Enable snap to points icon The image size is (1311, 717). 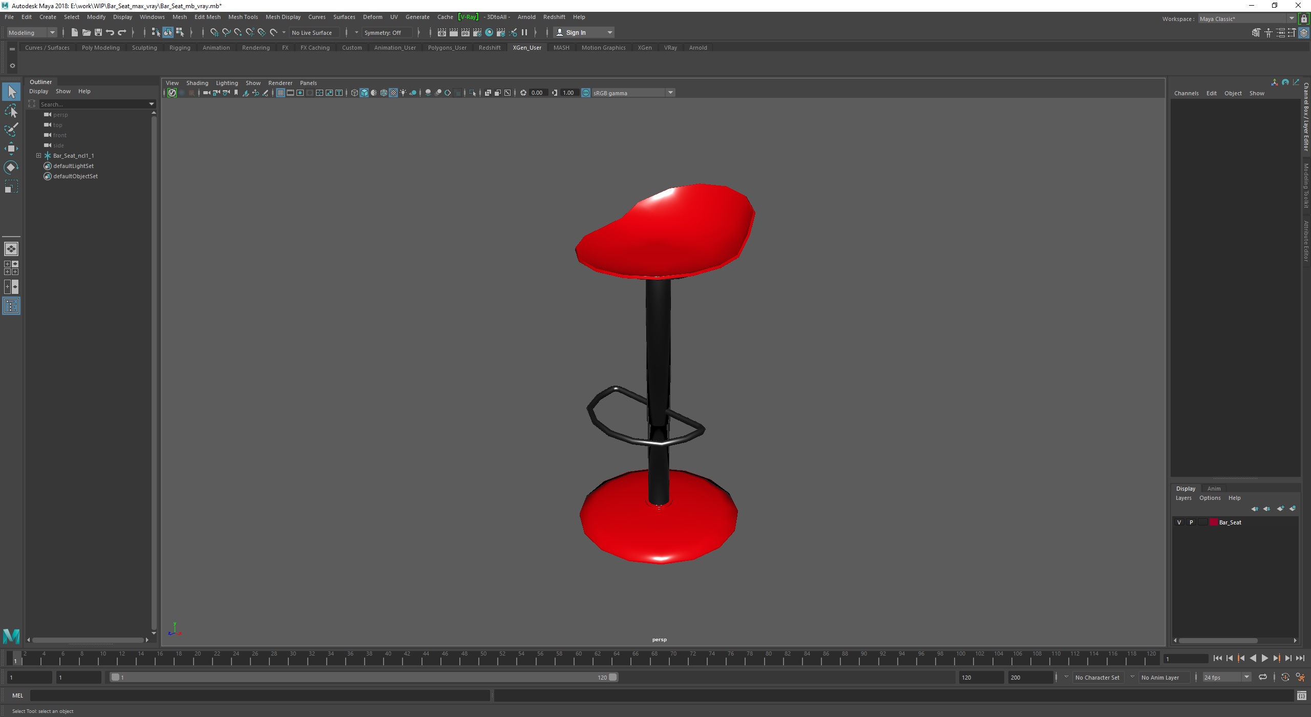pos(238,32)
